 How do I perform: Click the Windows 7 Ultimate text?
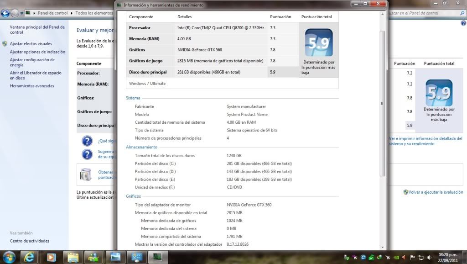pos(147,84)
